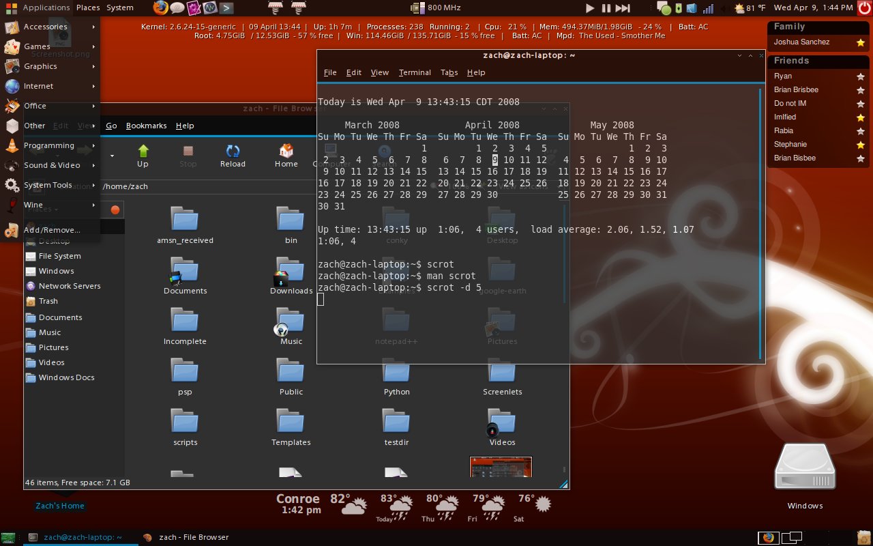Select the Python folder

[397, 376]
